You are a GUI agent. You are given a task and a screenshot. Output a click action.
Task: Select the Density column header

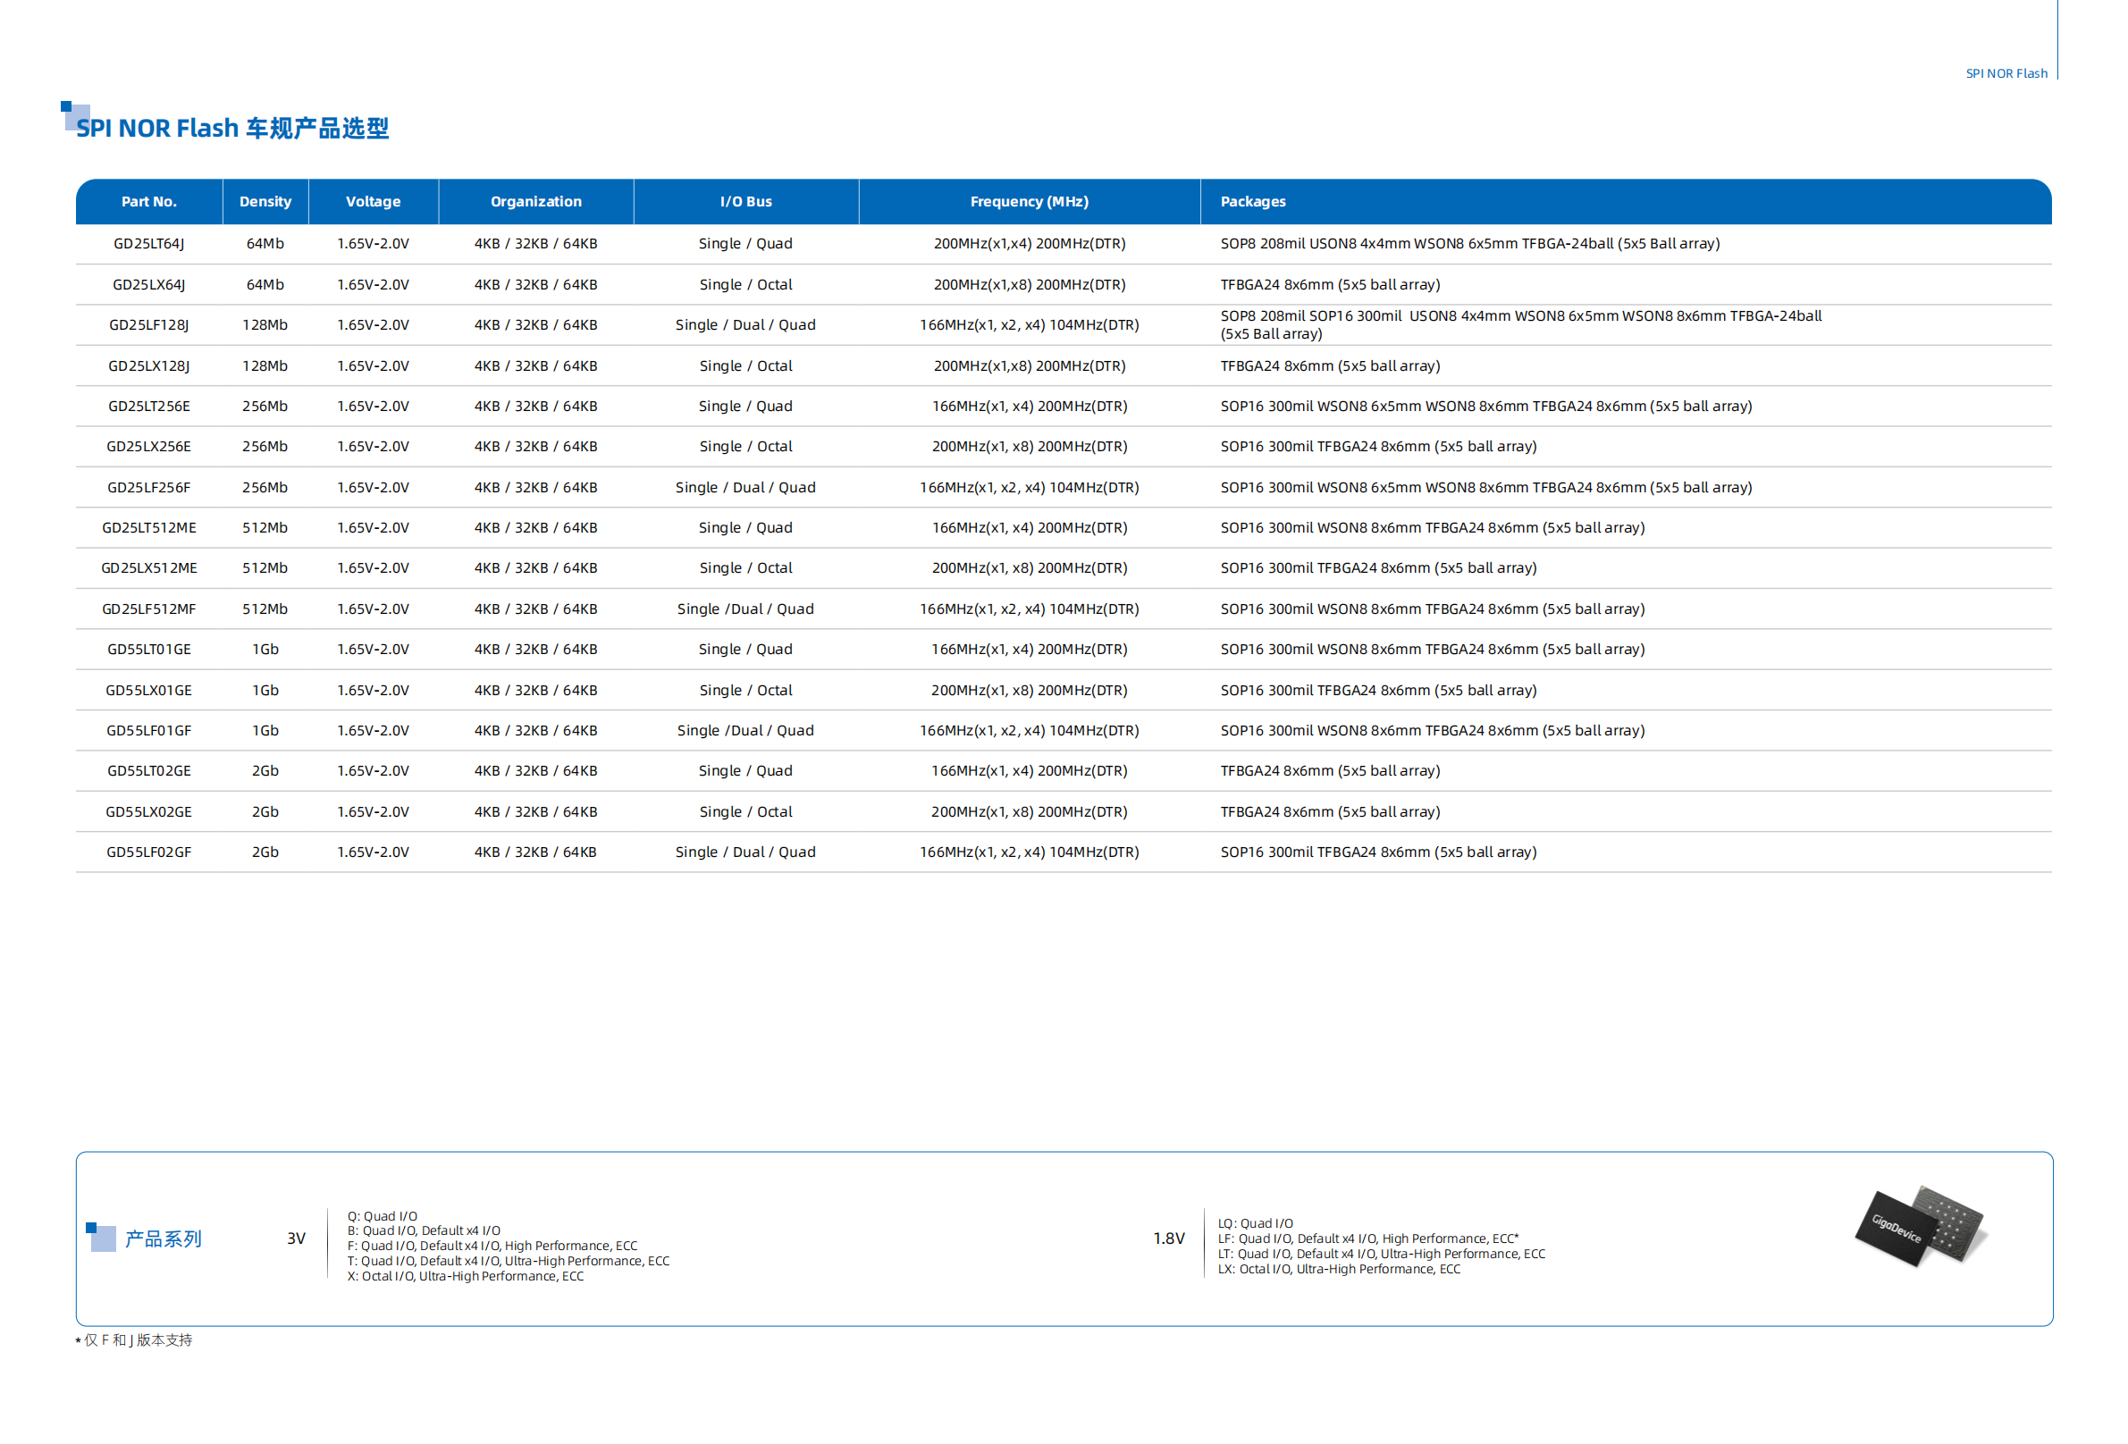(x=265, y=201)
